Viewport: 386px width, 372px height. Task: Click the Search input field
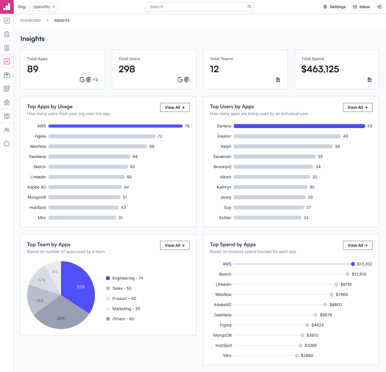tap(200, 7)
